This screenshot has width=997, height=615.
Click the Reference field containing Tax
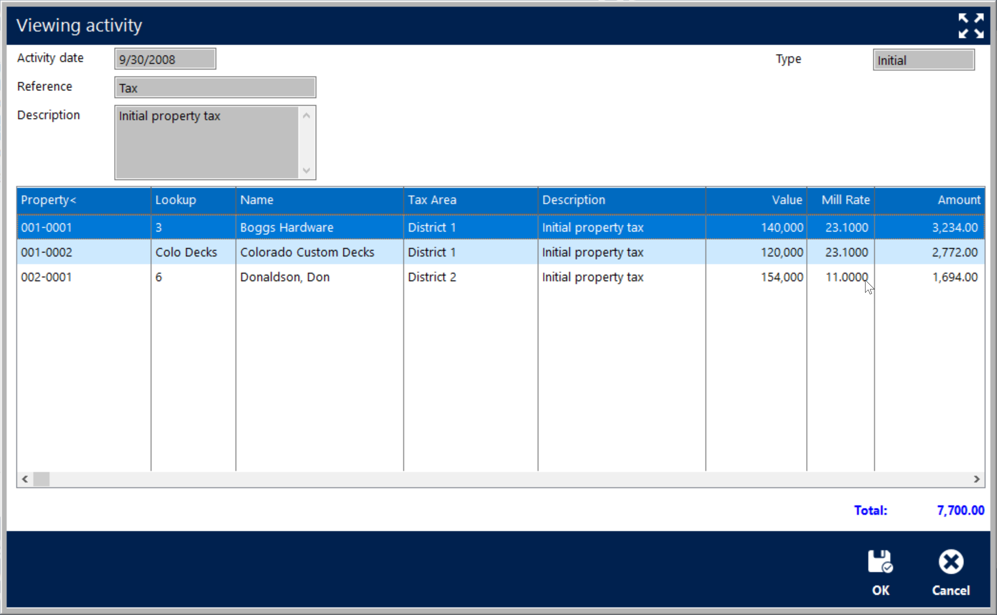click(x=215, y=88)
